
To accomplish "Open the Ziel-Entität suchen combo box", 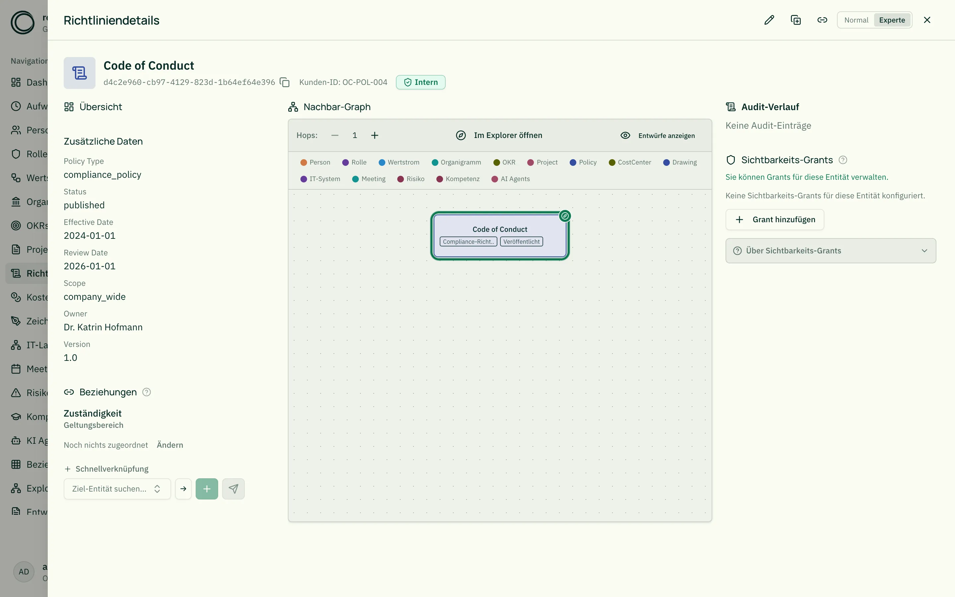I will coord(117,489).
